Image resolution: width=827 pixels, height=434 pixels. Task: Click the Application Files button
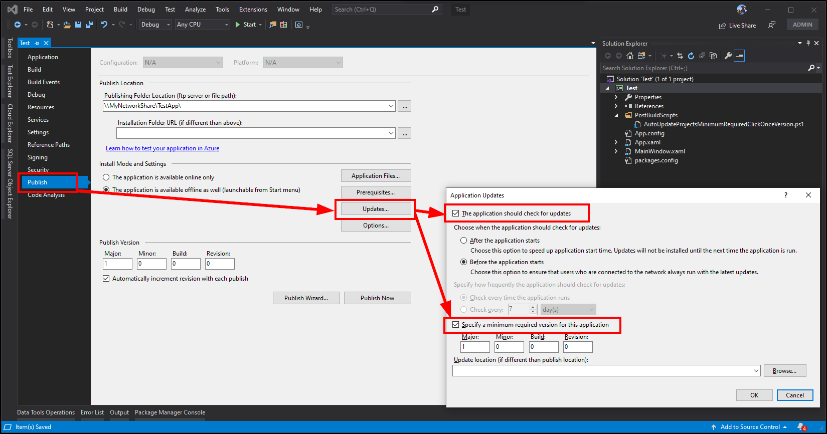[x=376, y=176]
